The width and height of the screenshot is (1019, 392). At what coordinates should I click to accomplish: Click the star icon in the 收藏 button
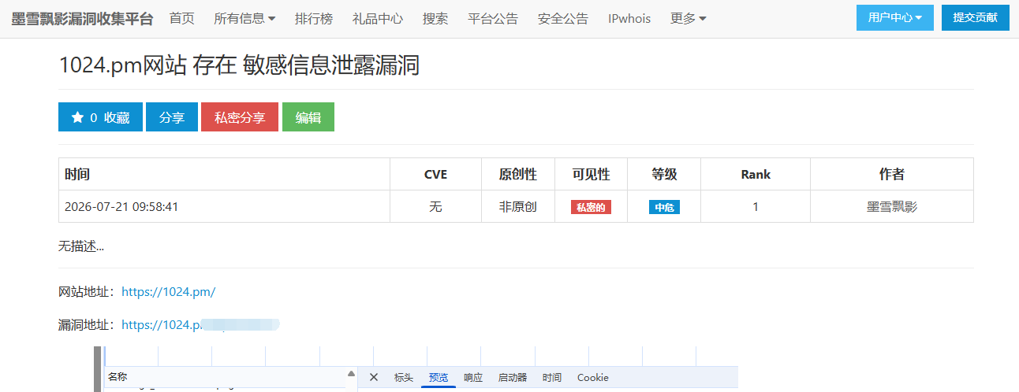pos(77,117)
